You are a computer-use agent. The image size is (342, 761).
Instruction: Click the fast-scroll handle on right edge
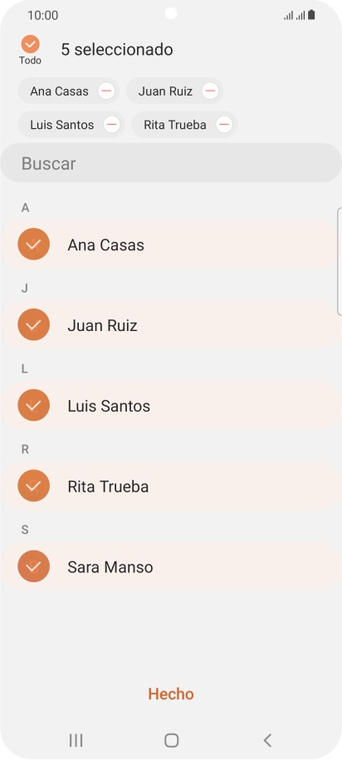(x=340, y=262)
